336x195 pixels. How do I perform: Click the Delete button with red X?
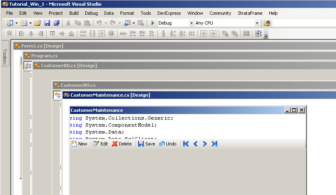click(122, 144)
